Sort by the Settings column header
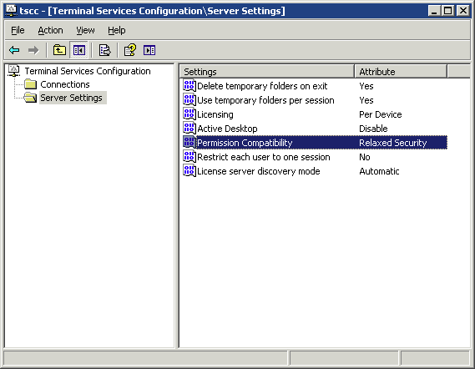The width and height of the screenshot is (475, 369). 267,72
